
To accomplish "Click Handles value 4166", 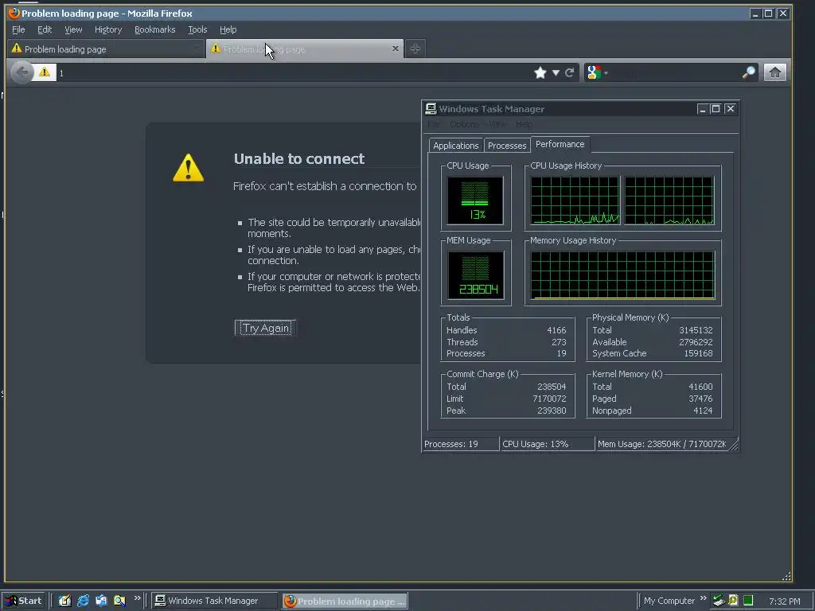I will 556,330.
